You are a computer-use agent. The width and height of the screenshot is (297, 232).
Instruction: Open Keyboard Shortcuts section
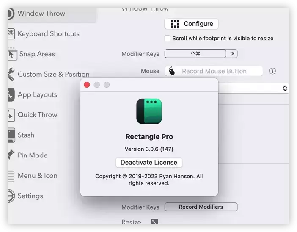click(49, 34)
